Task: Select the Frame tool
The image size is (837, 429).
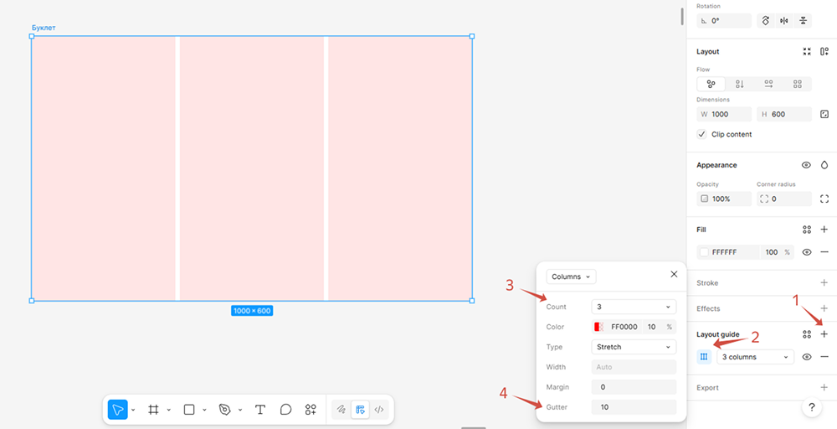Action: [153, 410]
